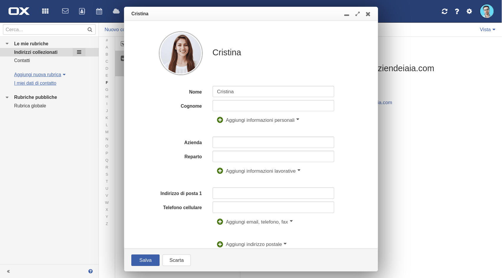Screen dimensions: 502x278
Task: Expand the Cristina dialog to fullscreen
Action: click(x=357, y=14)
